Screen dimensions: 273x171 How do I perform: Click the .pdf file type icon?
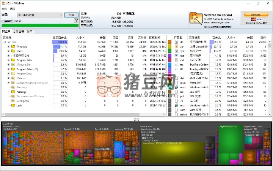coord(177,96)
